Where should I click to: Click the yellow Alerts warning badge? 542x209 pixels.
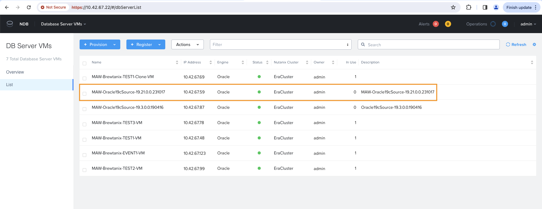point(448,24)
